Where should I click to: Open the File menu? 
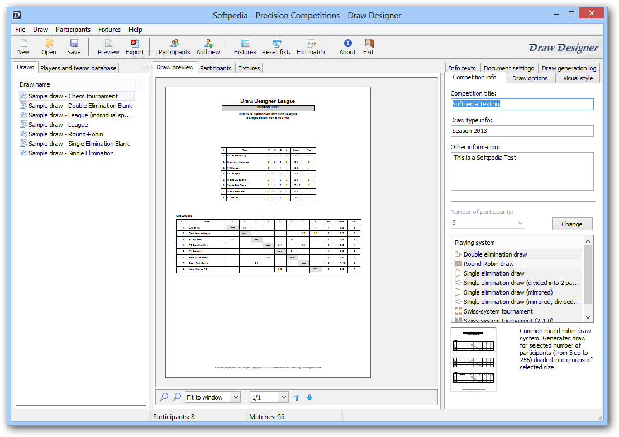(20, 30)
